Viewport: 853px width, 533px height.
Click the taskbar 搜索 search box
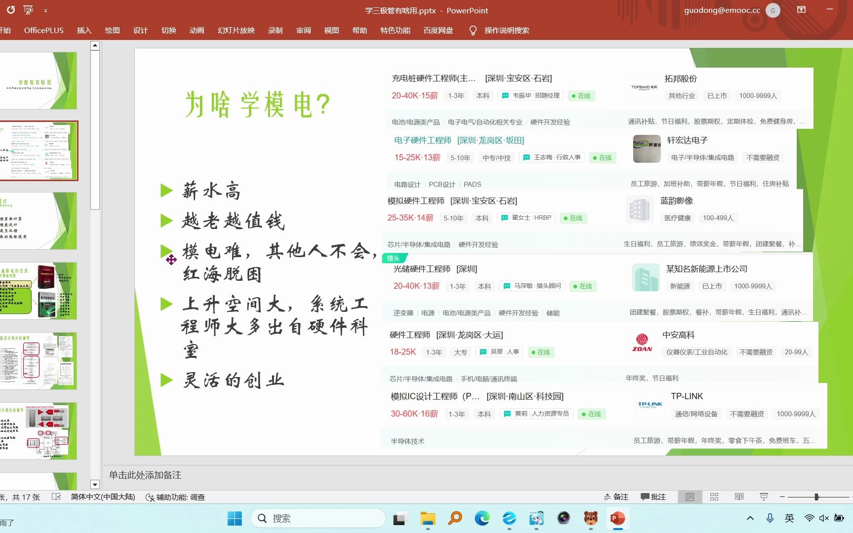318,518
